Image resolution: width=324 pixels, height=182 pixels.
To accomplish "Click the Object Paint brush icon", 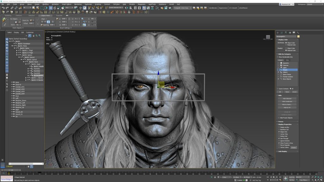I will [x=4, y=20].
